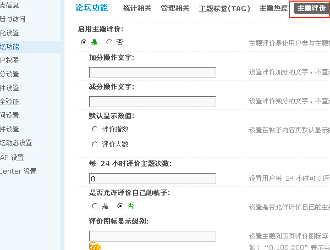Click the highlighted 主题评价 tab
330x250 pixels.
[x=311, y=8]
